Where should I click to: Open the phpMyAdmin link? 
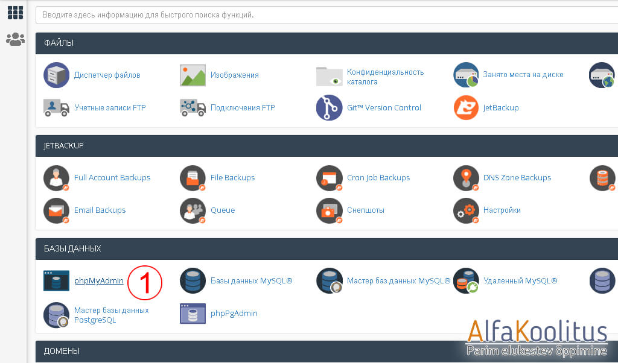[x=99, y=281]
